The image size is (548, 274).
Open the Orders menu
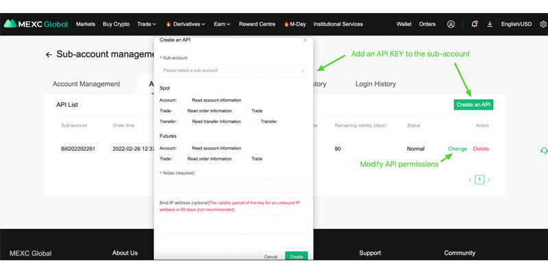(427, 24)
